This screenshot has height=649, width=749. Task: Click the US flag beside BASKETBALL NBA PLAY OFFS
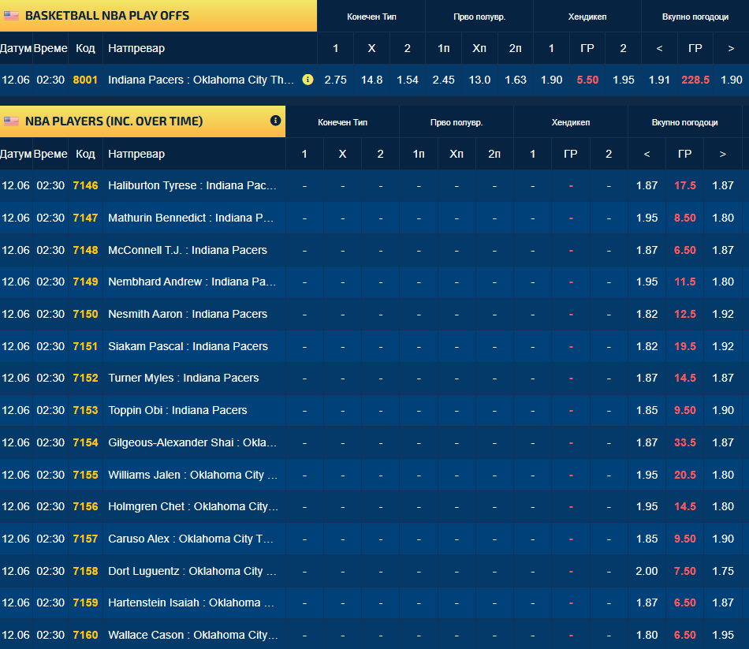click(11, 16)
